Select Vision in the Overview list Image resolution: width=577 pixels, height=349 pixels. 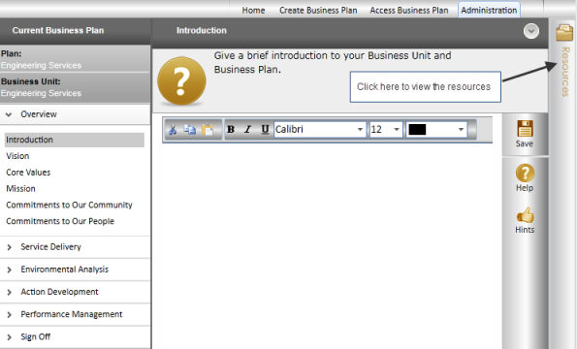click(17, 156)
